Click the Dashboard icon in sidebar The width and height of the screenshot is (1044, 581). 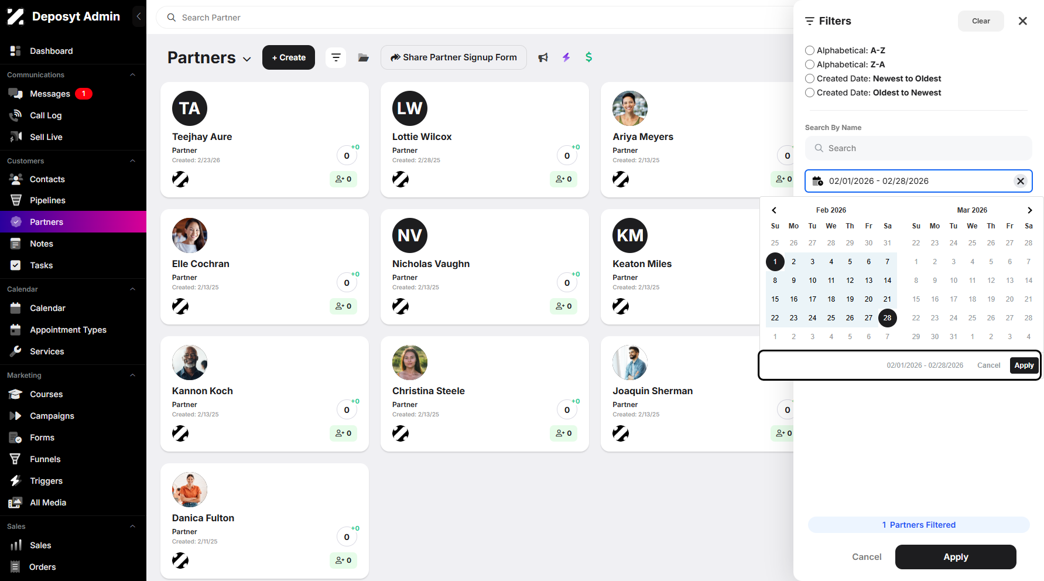click(x=16, y=51)
